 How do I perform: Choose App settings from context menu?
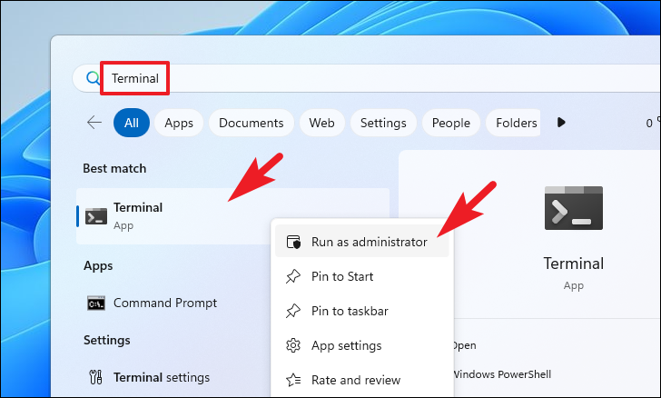(361, 345)
